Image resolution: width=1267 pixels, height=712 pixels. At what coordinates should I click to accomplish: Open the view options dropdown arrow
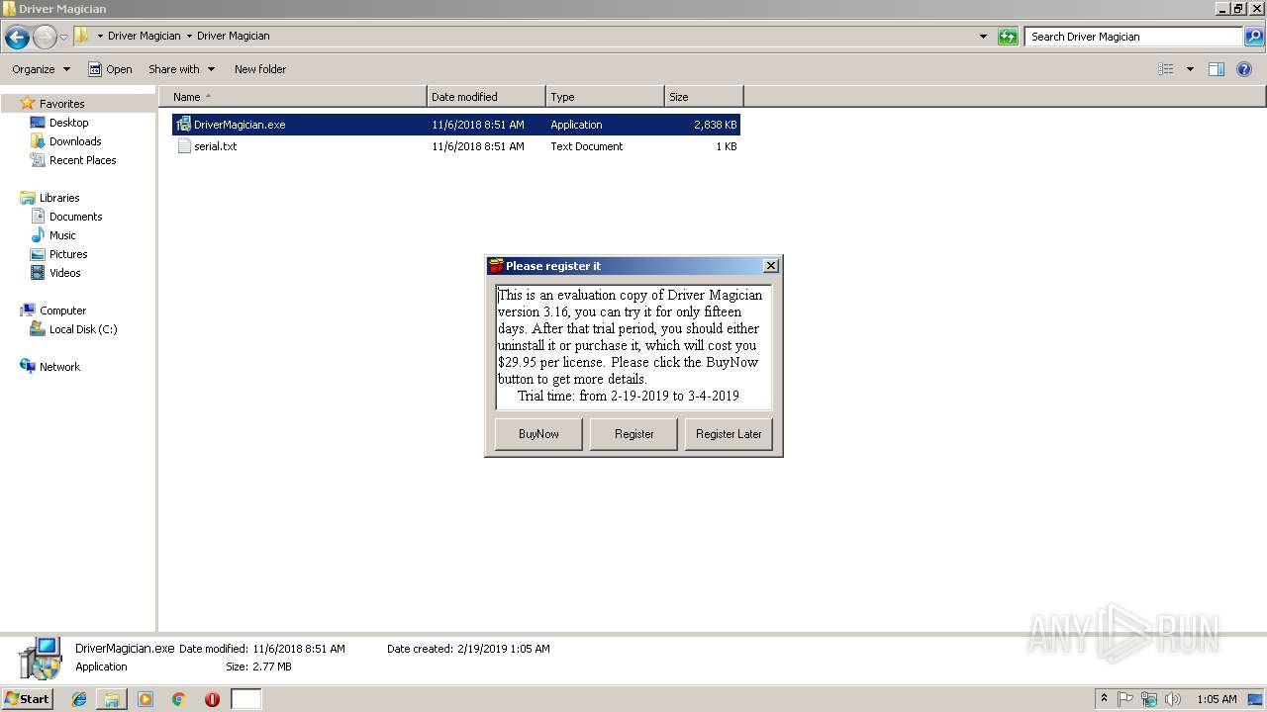tap(1190, 69)
